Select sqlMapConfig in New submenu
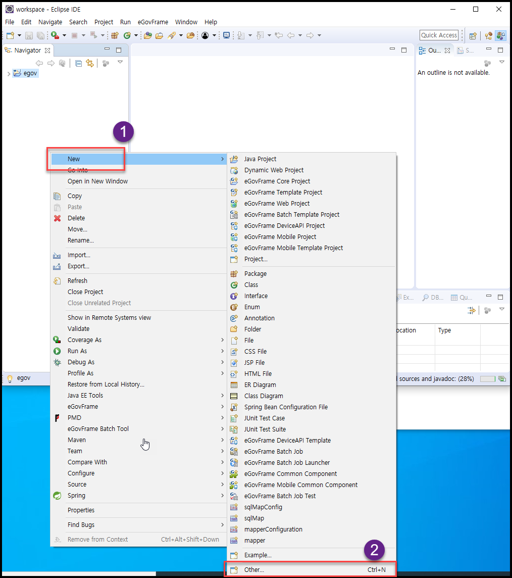Viewport: 512px width, 578px height. [x=312, y=507]
